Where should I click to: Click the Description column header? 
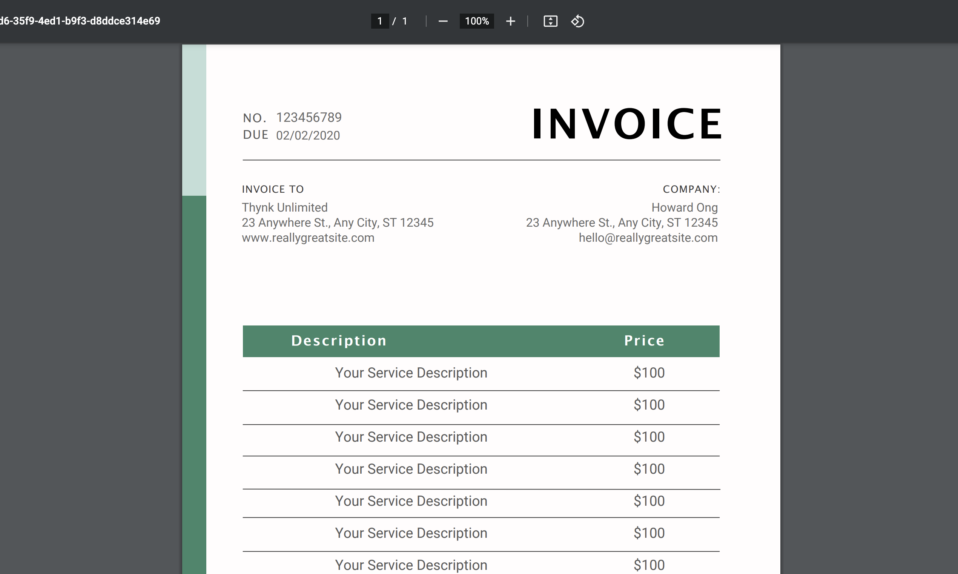(x=339, y=341)
